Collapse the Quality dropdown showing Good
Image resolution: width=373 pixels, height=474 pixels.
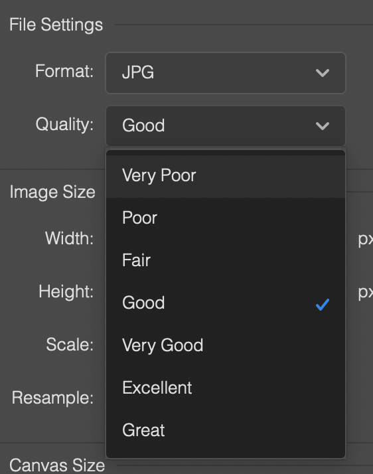[x=226, y=126]
